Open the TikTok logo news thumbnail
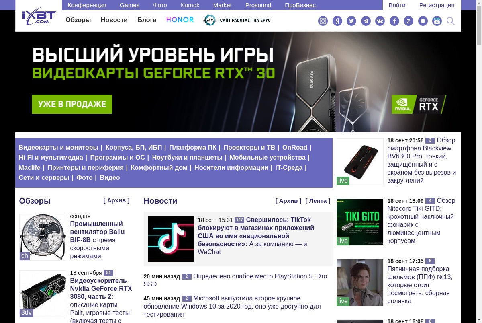 [171, 239]
